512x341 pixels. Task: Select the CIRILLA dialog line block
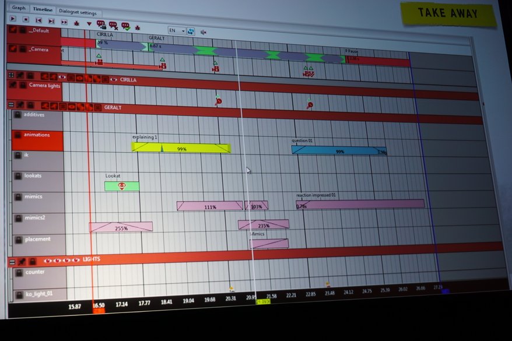[121, 45]
